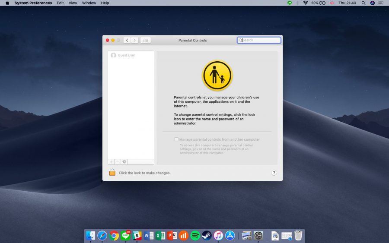
Task: Open the View menu
Action: [73, 3]
